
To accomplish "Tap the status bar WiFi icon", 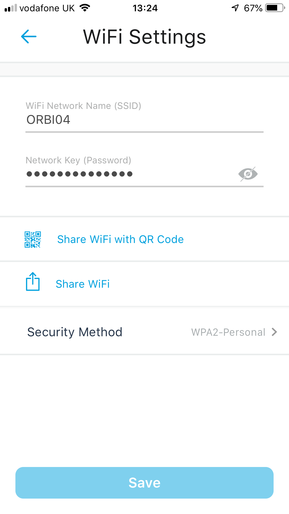I will (85, 8).
